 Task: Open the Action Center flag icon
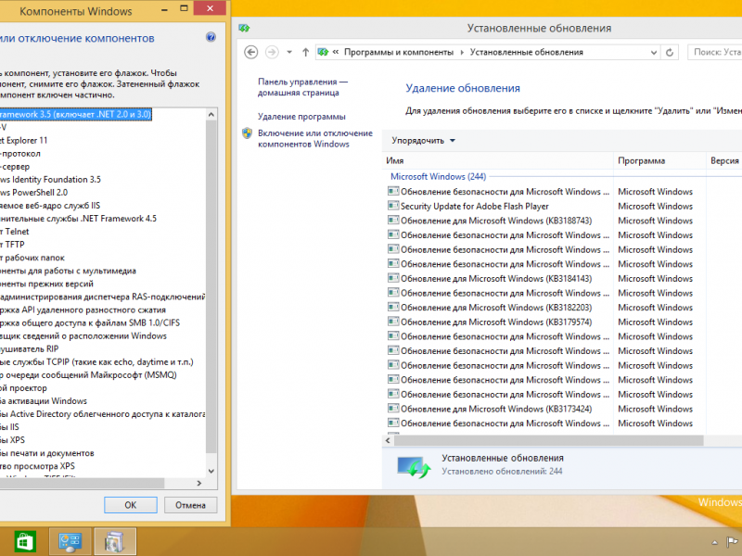(732, 542)
